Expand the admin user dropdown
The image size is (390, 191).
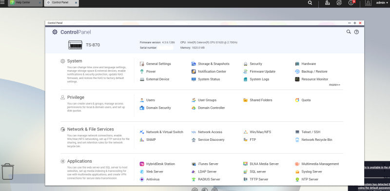point(382,3)
